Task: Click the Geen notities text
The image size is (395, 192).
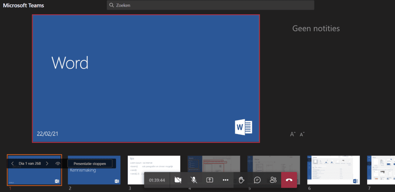Action: point(316,28)
